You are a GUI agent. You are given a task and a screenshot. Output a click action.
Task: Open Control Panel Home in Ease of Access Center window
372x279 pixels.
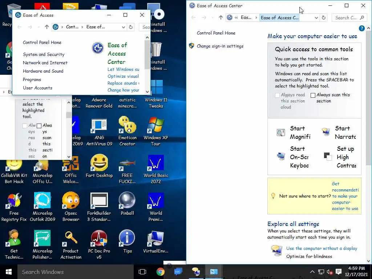click(x=216, y=33)
